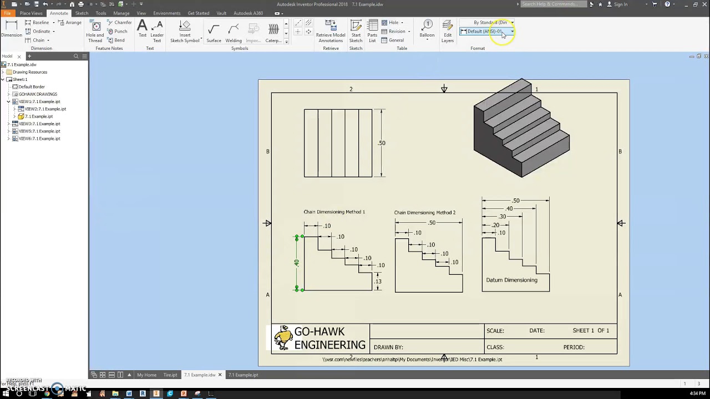
Task: Open Model browser hamburger menu
Action: (x=84, y=56)
